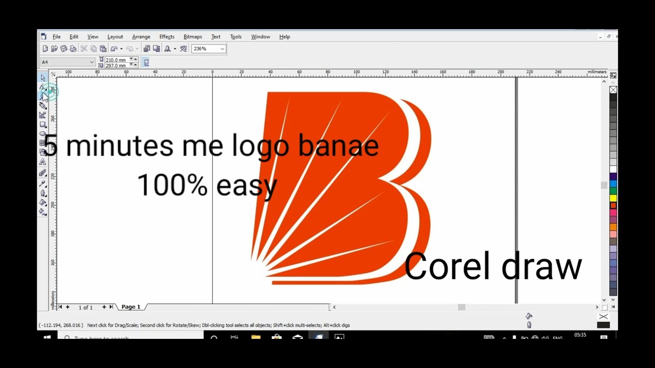Open the Mail app from taskbar
The height and width of the screenshot is (368, 655).
click(297, 337)
